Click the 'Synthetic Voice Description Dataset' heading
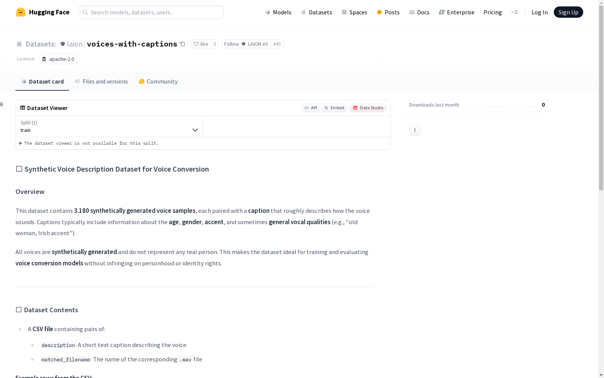This screenshot has height=378, width=604. coord(112,169)
